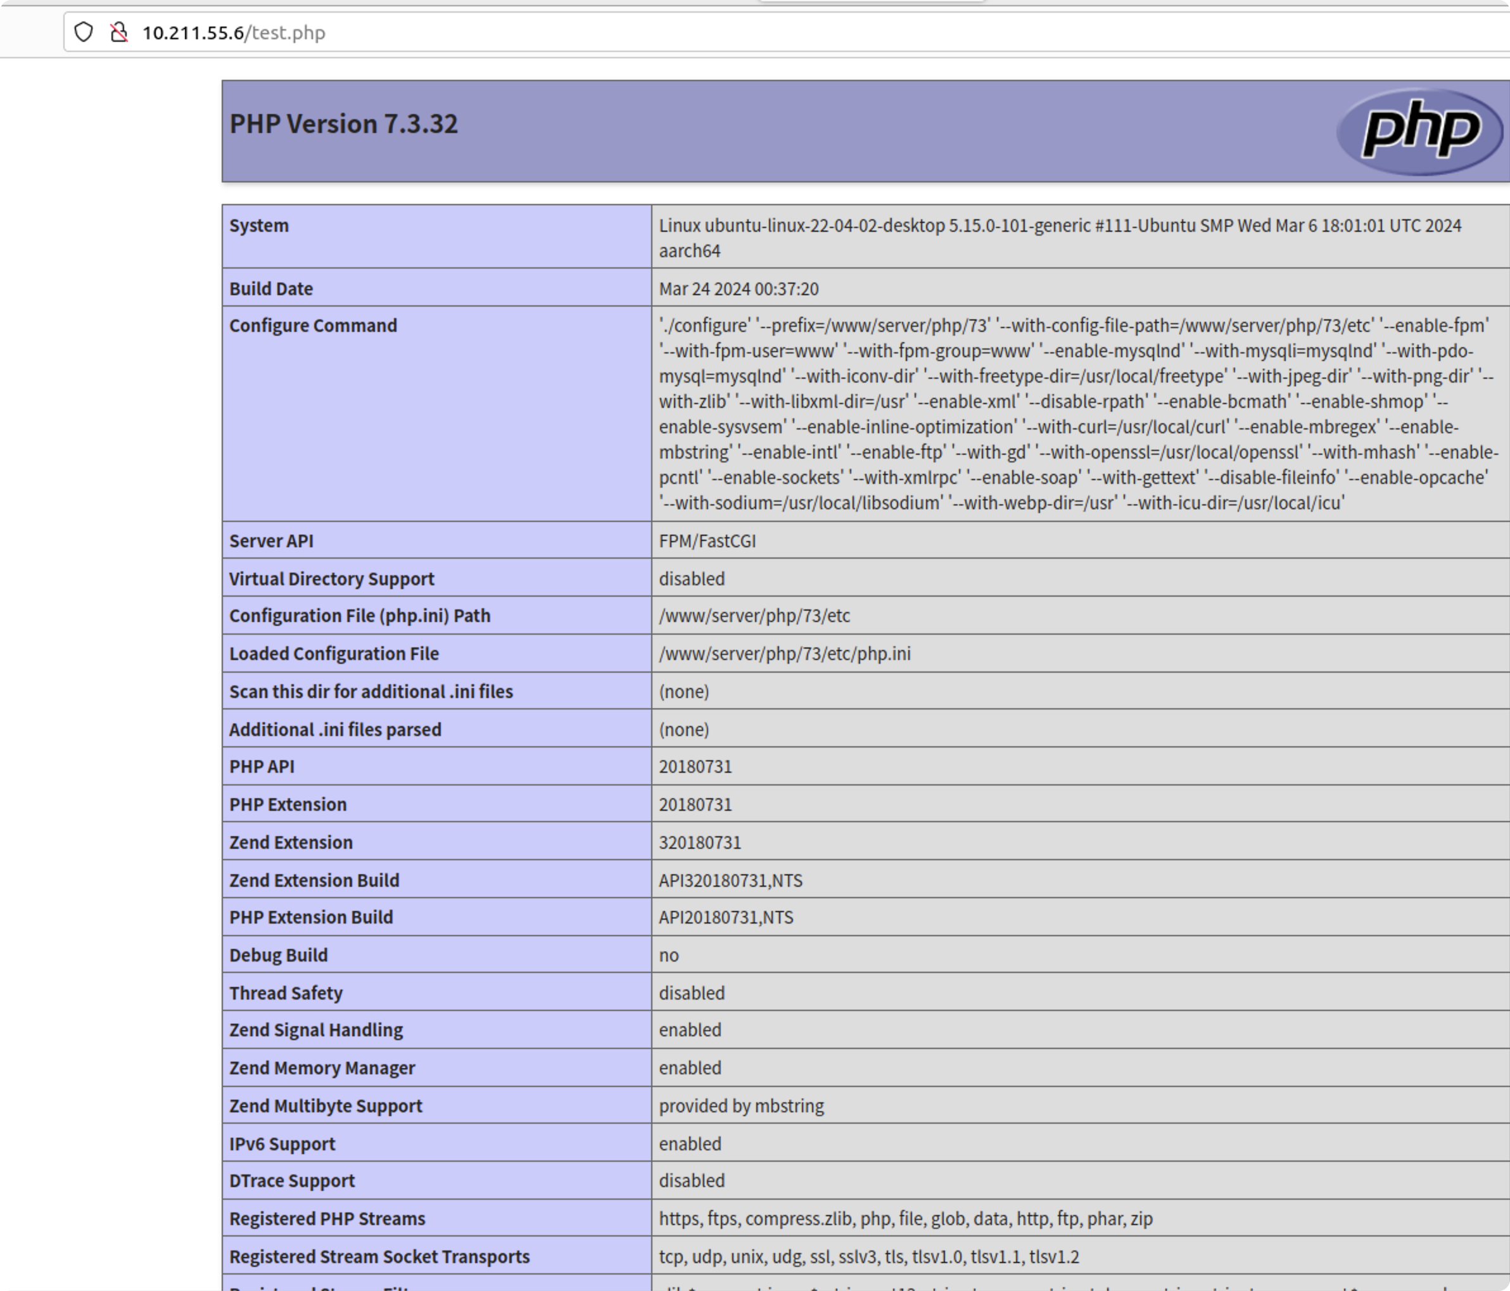Viewport: 1510px width, 1291px height.
Task: Click the Build Date value Mar 24 2024
Action: tap(739, 289)
